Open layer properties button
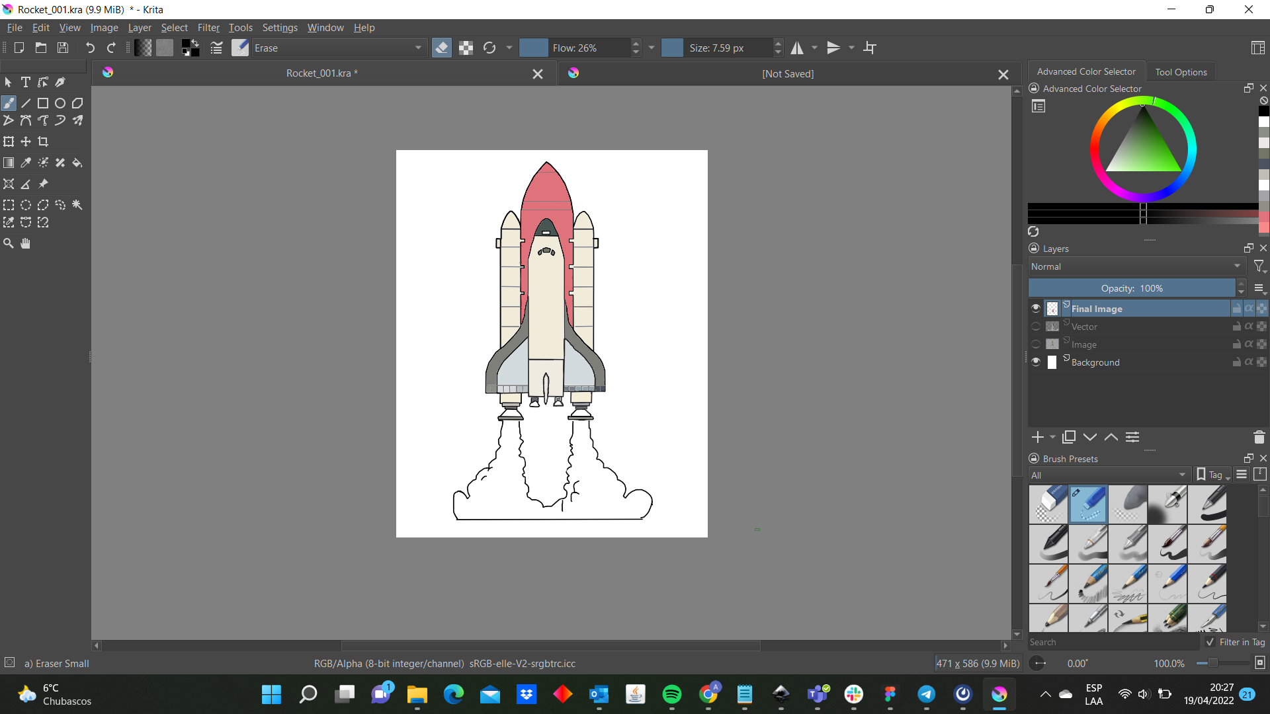Screen dimensions: 1270x714 point(1132,437)
